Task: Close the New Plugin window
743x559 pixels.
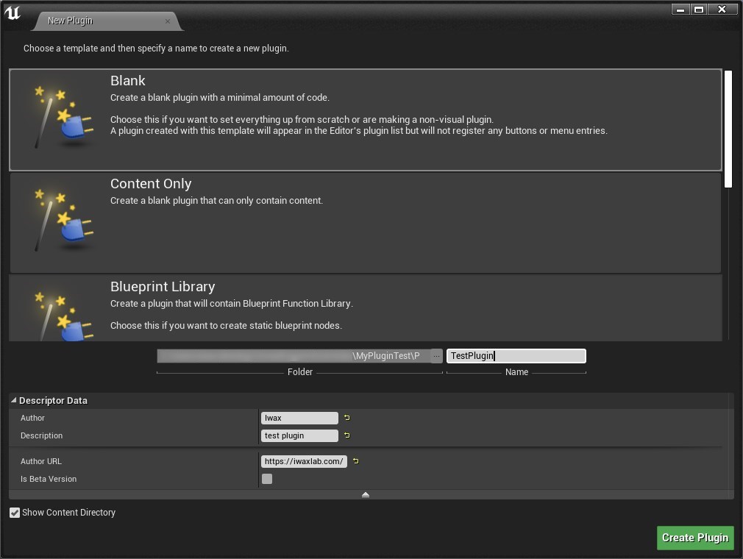Action: click(722, 9)
